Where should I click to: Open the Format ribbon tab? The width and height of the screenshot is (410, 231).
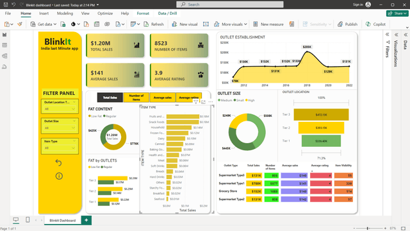(143, 13)
